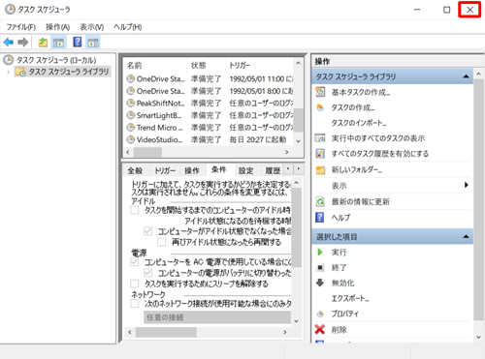This screenshot has height=359, width=485.
Task: Click conditions pane vertical scrollbar thumb
Action: 296,227
